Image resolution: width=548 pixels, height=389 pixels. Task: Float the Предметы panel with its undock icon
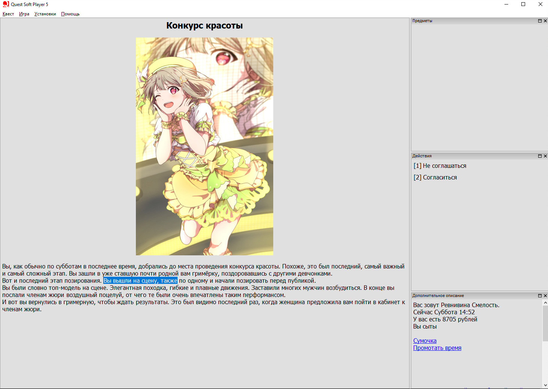[x=540, y=21]
